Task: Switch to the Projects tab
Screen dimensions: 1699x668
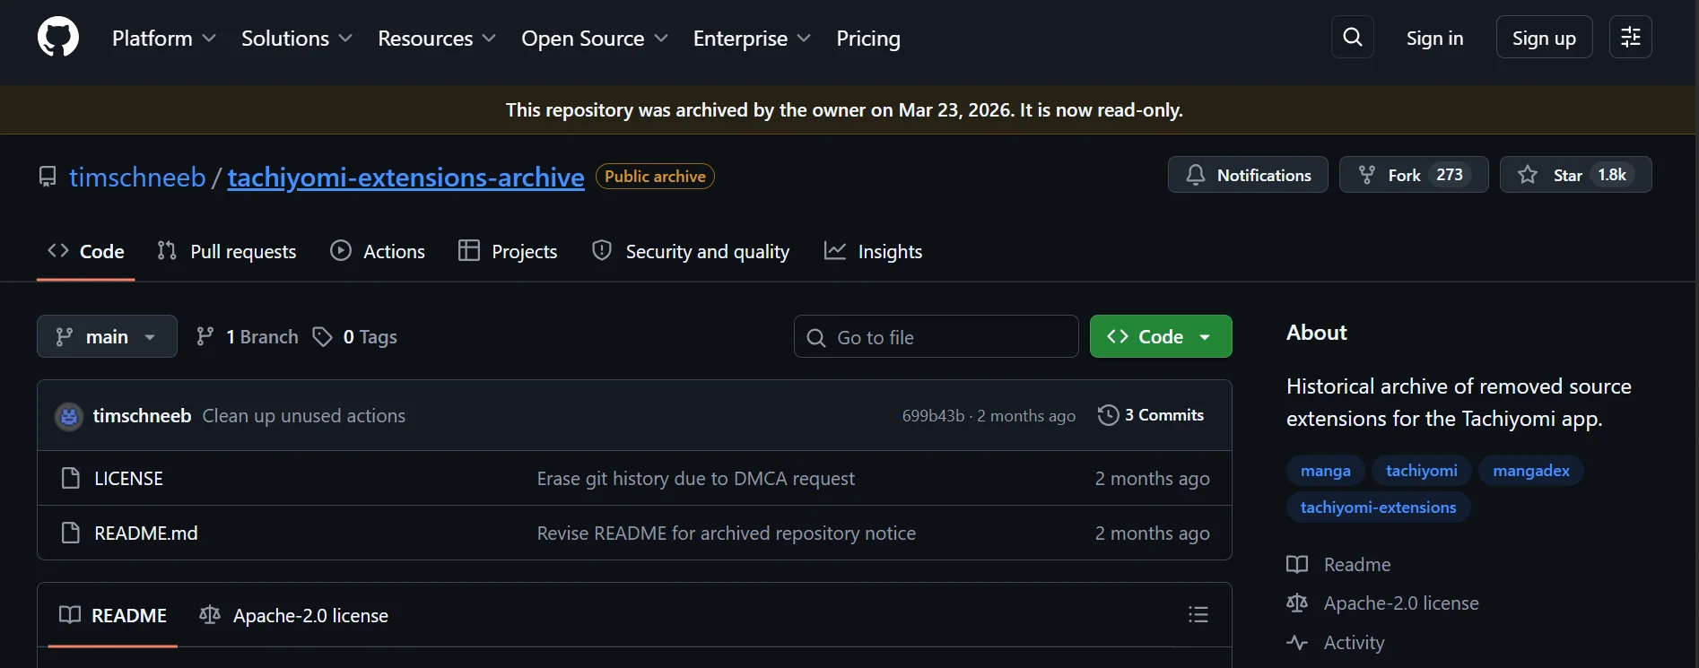Action: [x=508, y=251]
